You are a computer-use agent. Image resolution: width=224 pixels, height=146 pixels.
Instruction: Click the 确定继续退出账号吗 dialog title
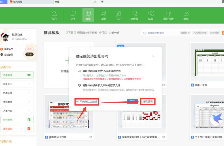tap(92, 56)
